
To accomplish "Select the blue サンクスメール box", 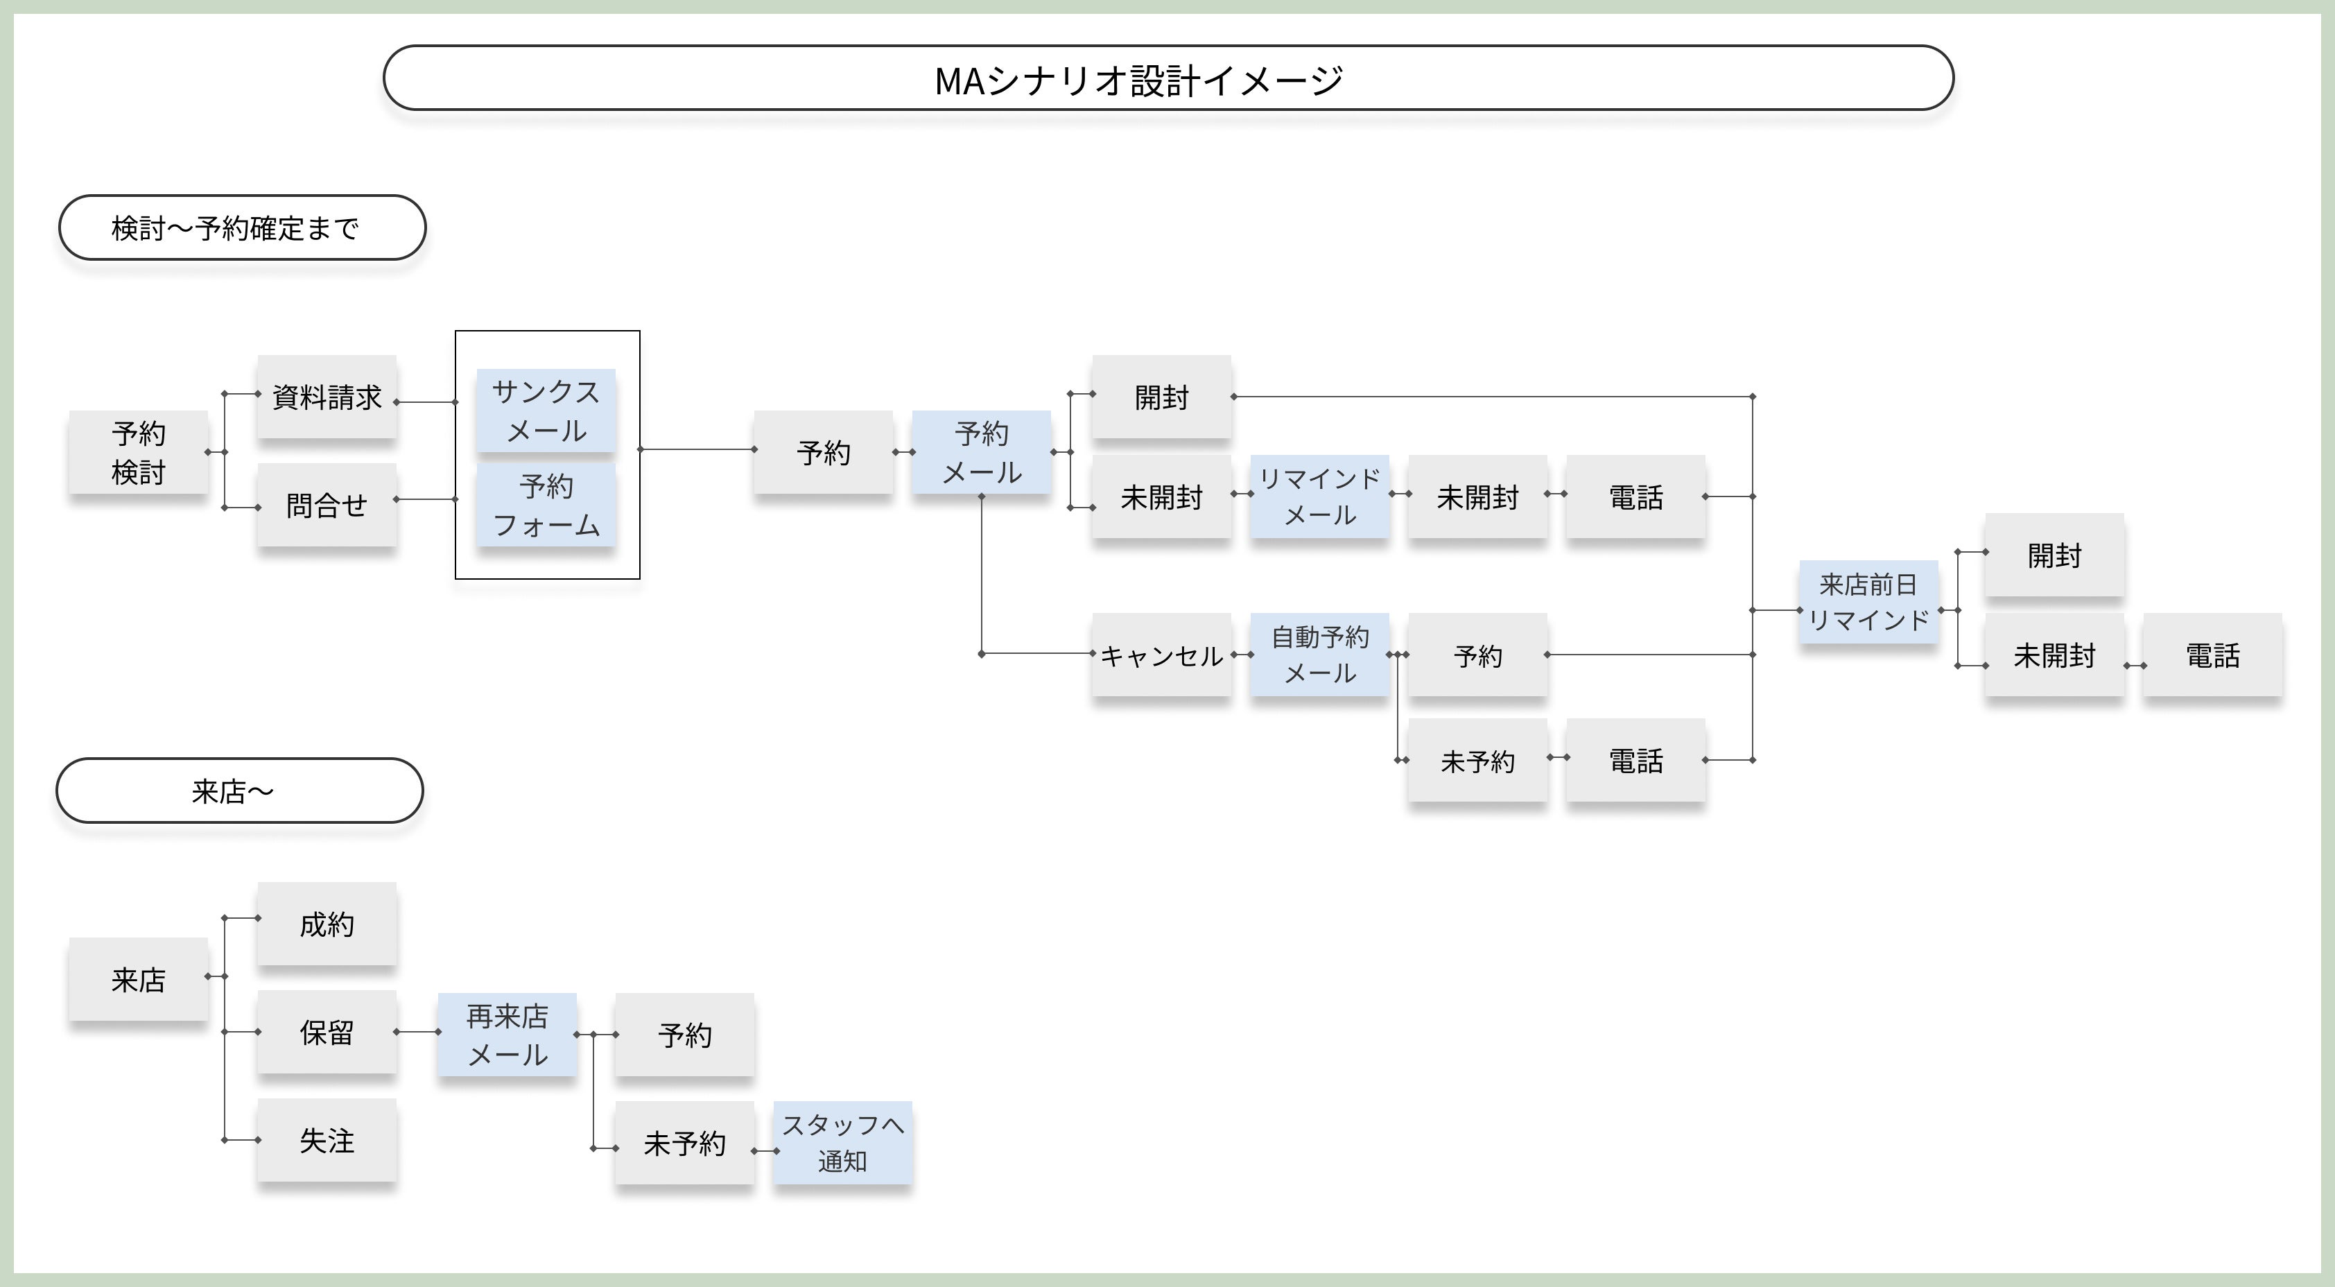I will click(546, 411).
